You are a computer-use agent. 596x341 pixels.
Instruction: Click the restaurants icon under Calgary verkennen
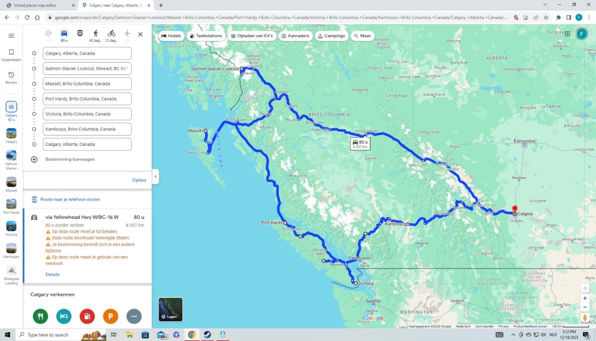pos(40,316)
